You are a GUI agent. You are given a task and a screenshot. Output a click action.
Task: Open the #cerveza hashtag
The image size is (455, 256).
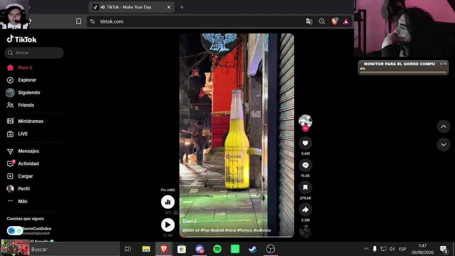[x=262, y=230]
